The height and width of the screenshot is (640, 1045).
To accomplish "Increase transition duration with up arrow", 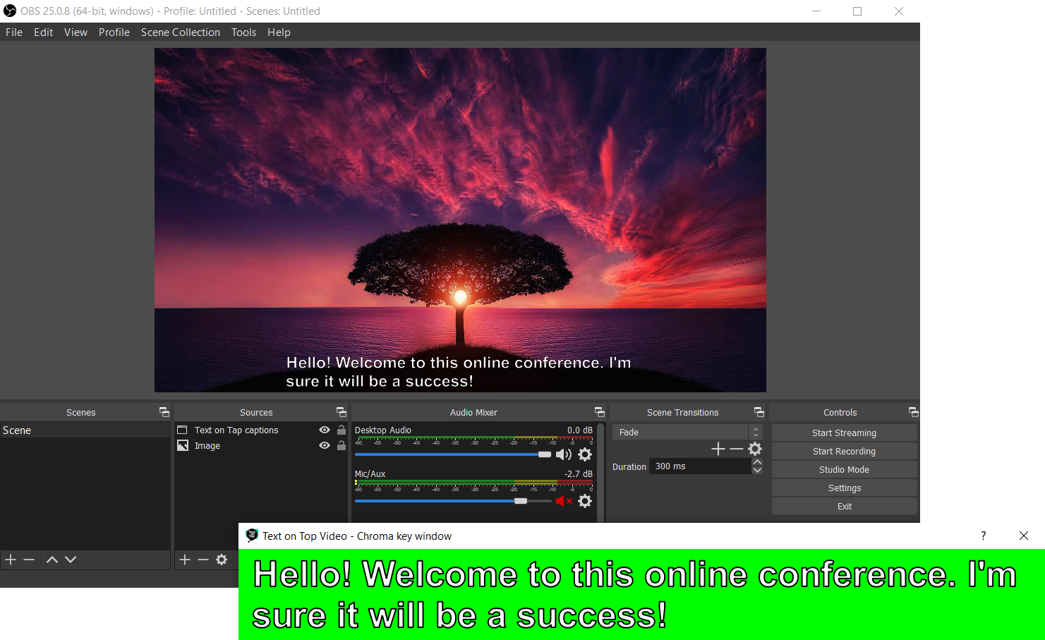I will (757, 462).
